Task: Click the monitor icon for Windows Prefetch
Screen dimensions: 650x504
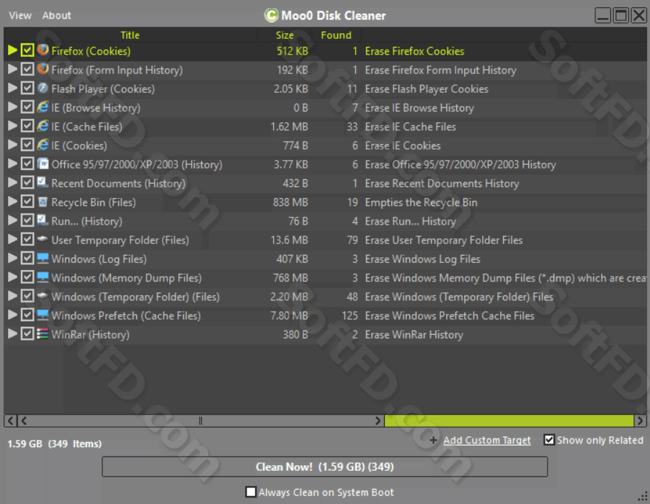Action: [43, 315]
